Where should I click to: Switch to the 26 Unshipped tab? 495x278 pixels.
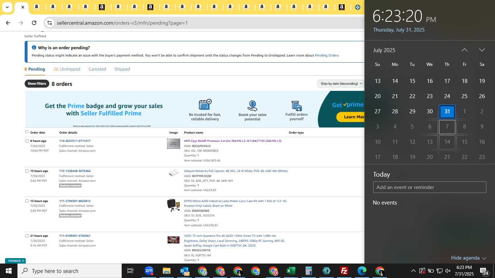click(x=67, y=69)
